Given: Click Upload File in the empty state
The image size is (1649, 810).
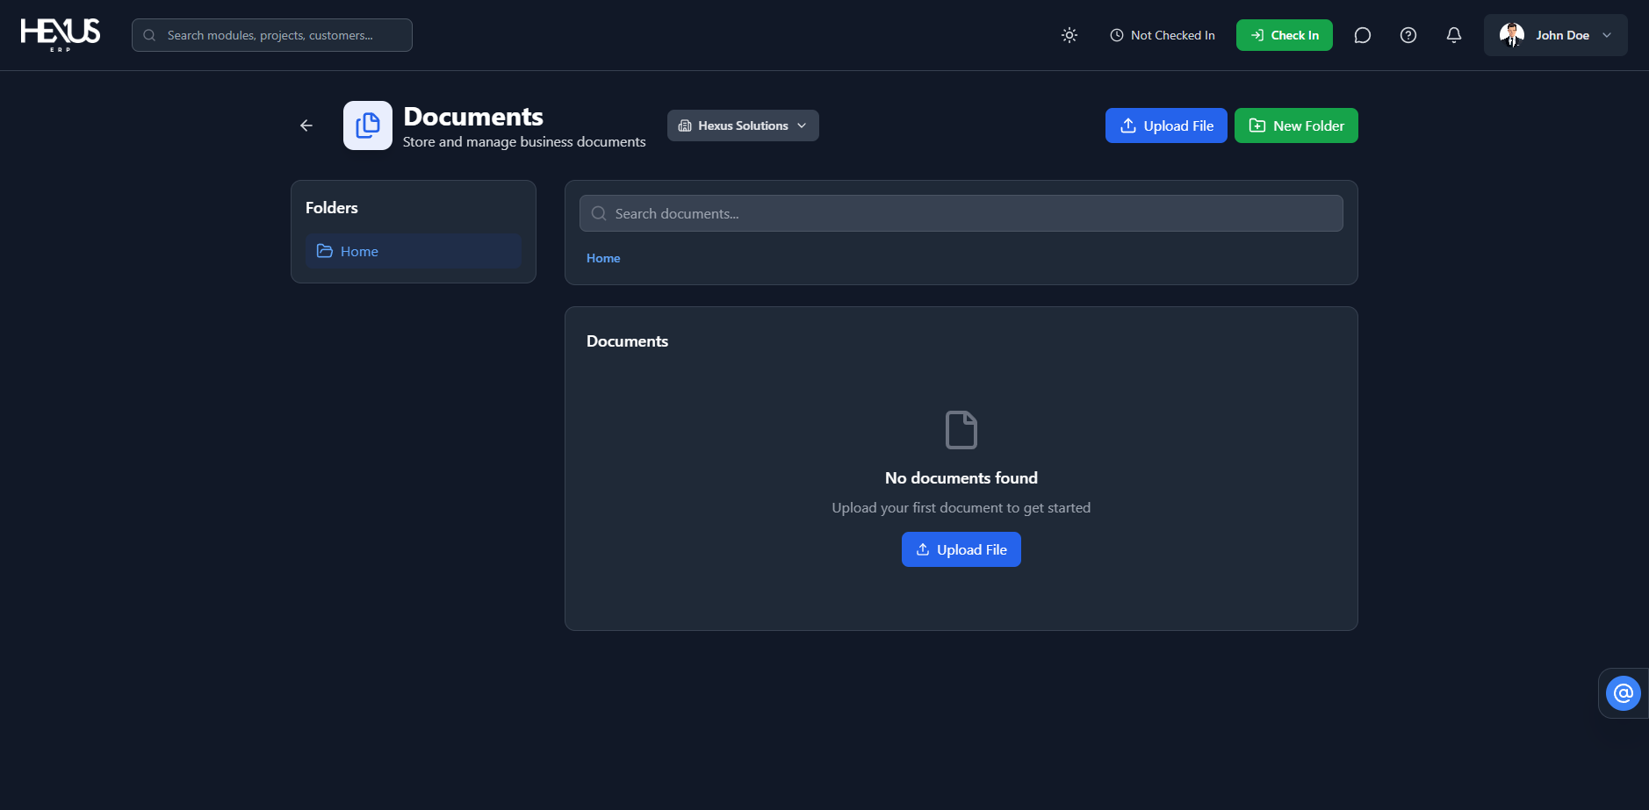Looking at the screenshot, I should (x=961, y=549).
